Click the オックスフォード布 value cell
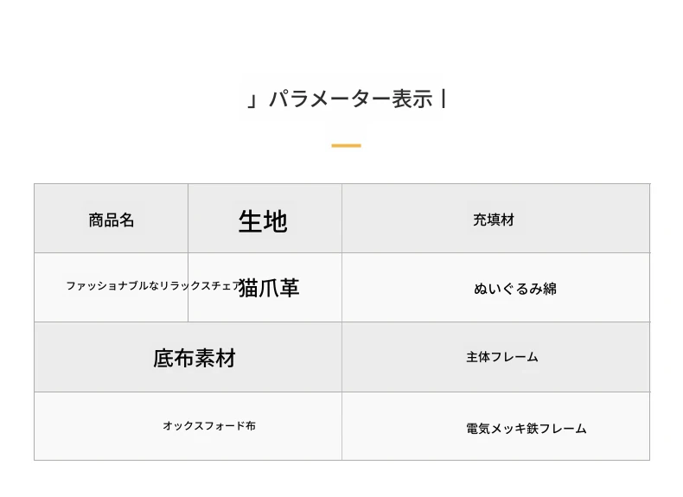The width and height of the screenshot is (683, 497). 209,425
